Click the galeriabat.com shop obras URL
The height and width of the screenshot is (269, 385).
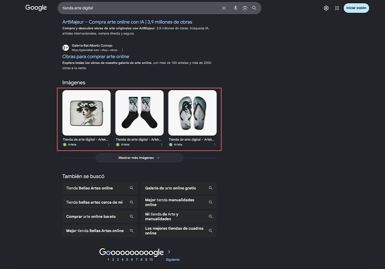[95, 50]
